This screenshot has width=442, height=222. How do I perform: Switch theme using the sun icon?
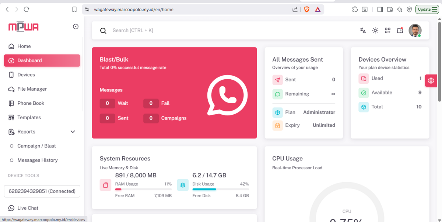375,31
